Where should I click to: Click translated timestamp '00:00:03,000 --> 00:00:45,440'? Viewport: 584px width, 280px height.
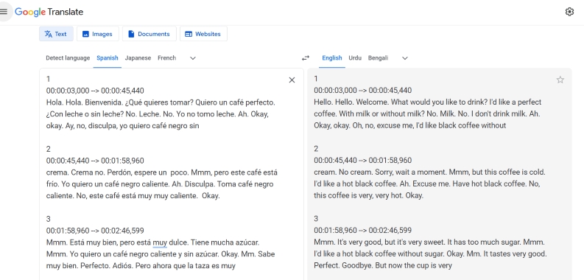click(363, 90)
